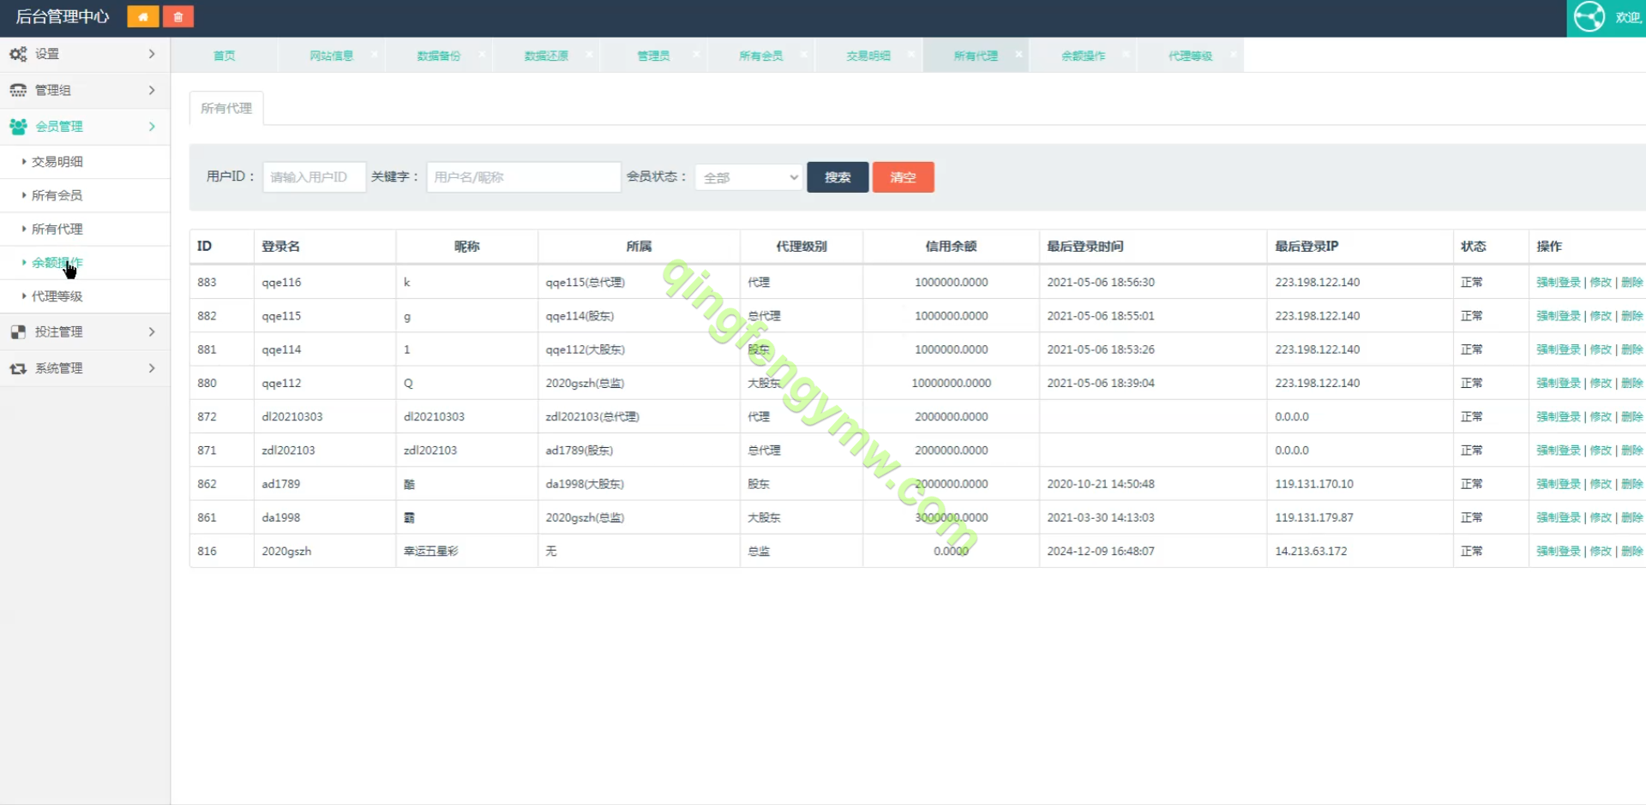Screen dimensions: 1646x805
Task: Click the 会员管理 people icon
Action: 18,127
